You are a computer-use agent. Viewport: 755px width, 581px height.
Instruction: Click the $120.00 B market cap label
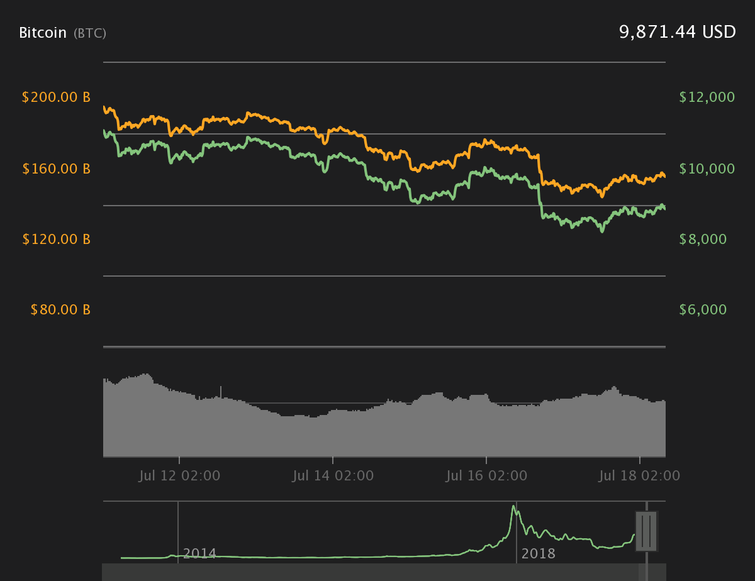click(56, 239)
